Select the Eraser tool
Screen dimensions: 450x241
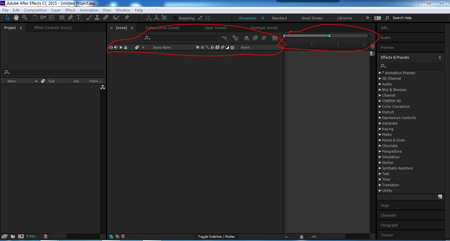(x=106, y=17)
